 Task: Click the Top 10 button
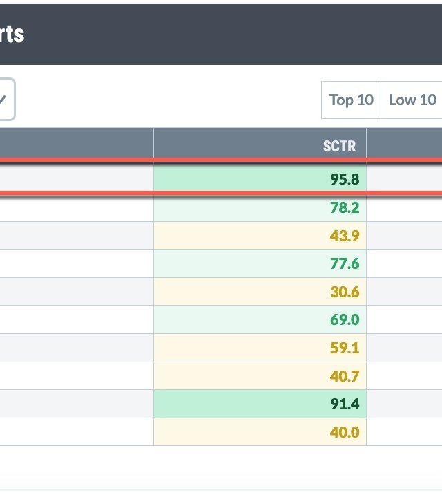[351, 100]
